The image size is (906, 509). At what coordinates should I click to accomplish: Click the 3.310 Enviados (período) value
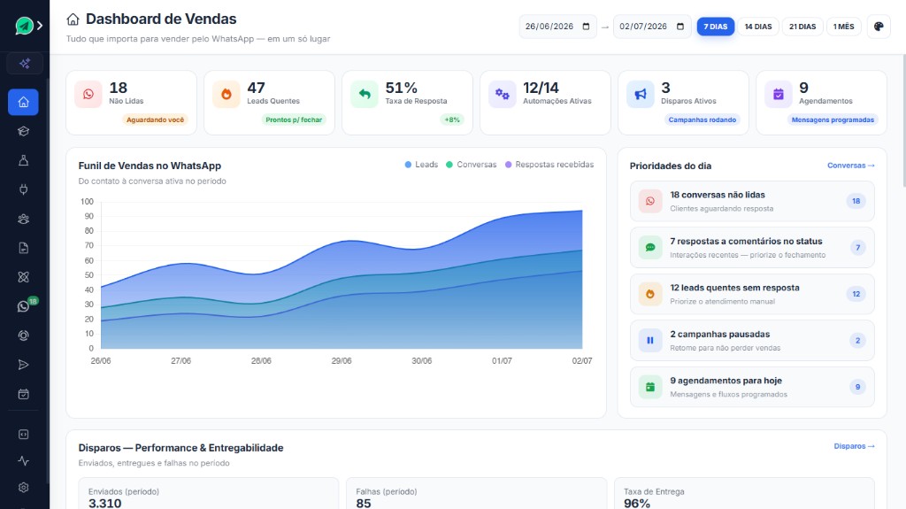104,503
